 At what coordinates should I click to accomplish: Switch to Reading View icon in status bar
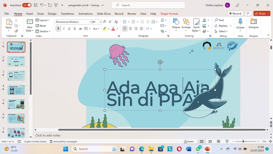[218, 141]
